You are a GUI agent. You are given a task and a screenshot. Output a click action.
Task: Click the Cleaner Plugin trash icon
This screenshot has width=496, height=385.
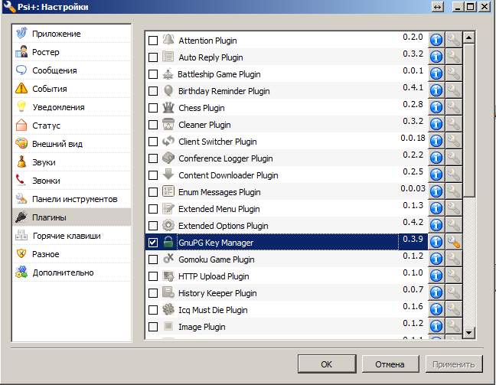click(168, 124)
